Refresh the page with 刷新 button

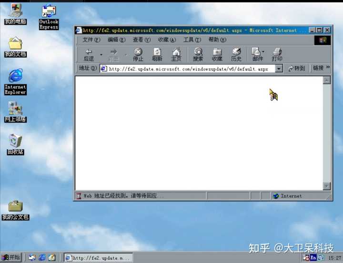click(x=157, y=55)
